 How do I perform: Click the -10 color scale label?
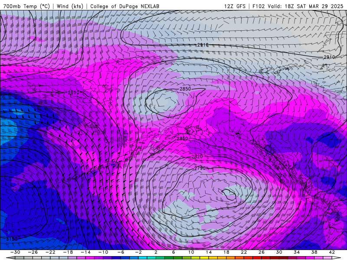pos(103,252)
